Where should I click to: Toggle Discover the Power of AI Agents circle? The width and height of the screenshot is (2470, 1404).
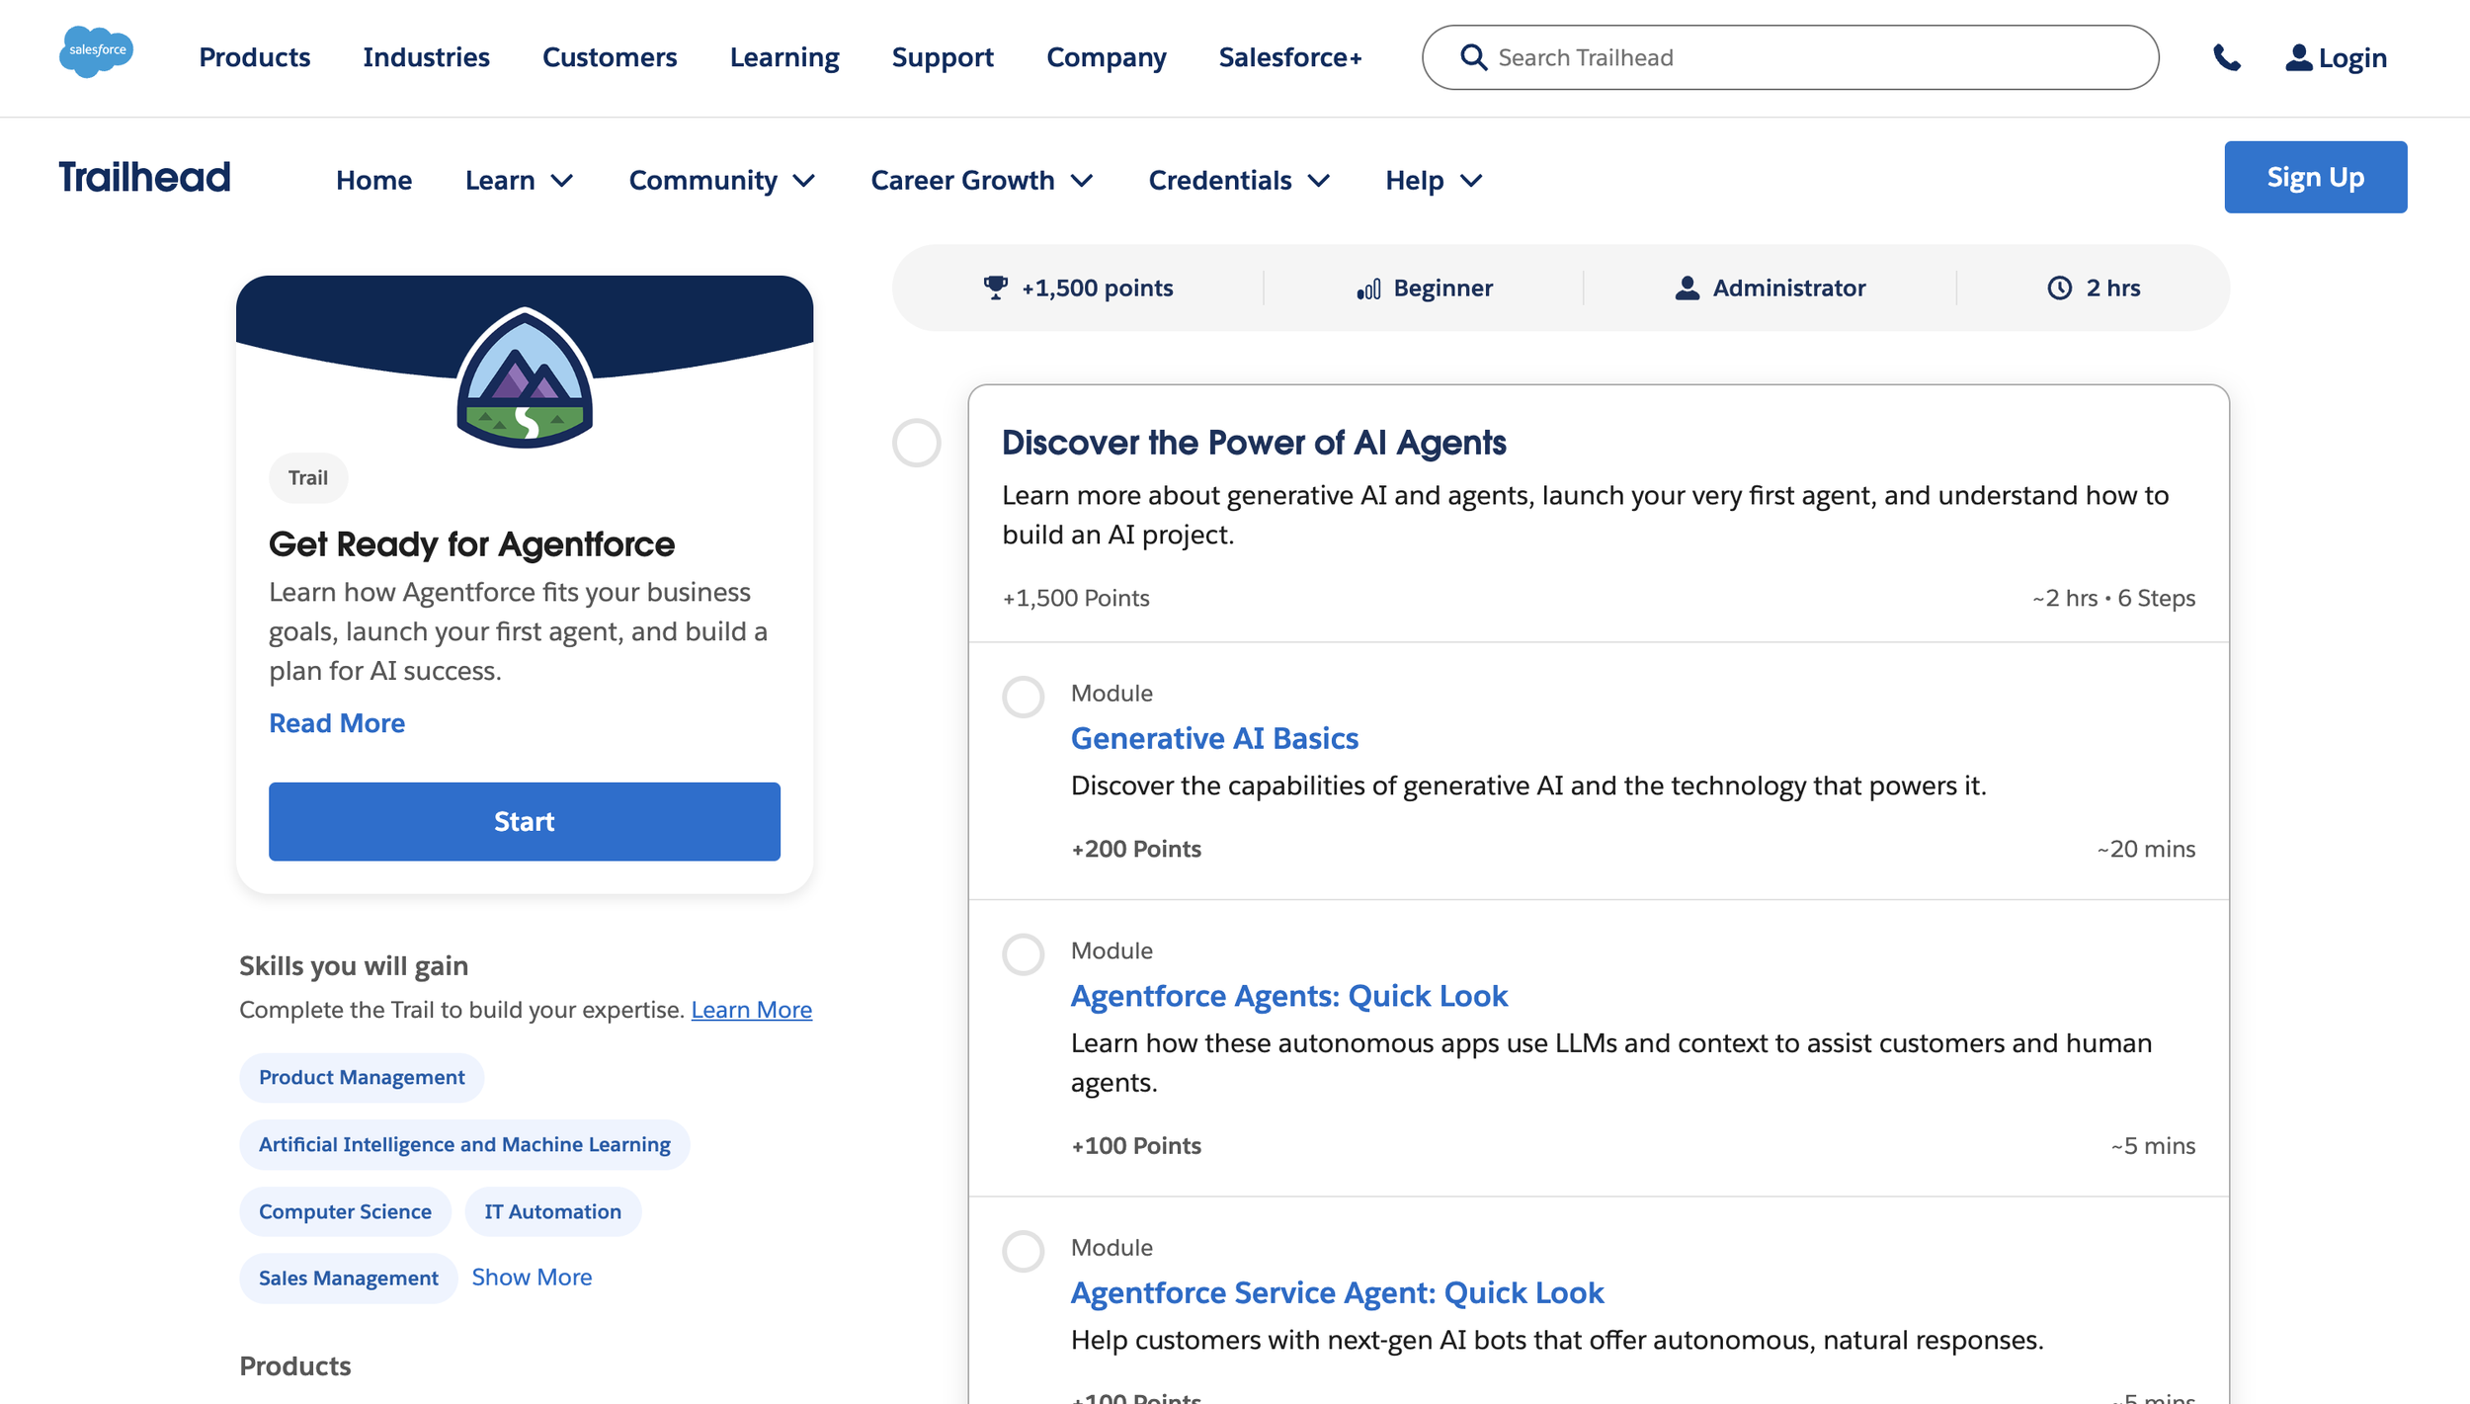click(x=916, y=443)
